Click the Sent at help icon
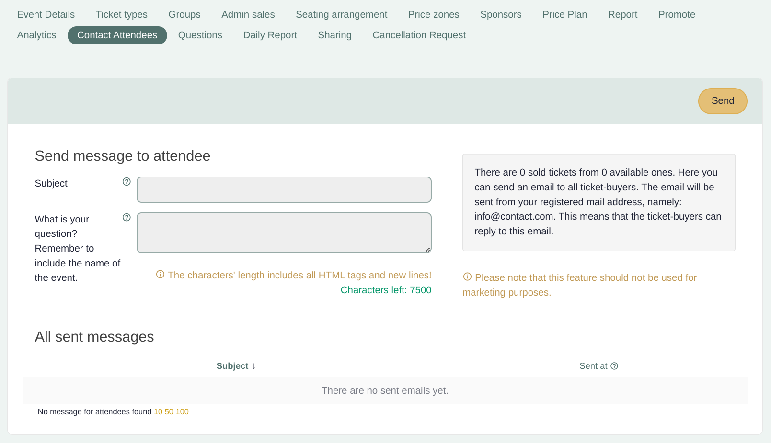The width and height of the screenshot is (771, 443). click(x=614, y=366)
